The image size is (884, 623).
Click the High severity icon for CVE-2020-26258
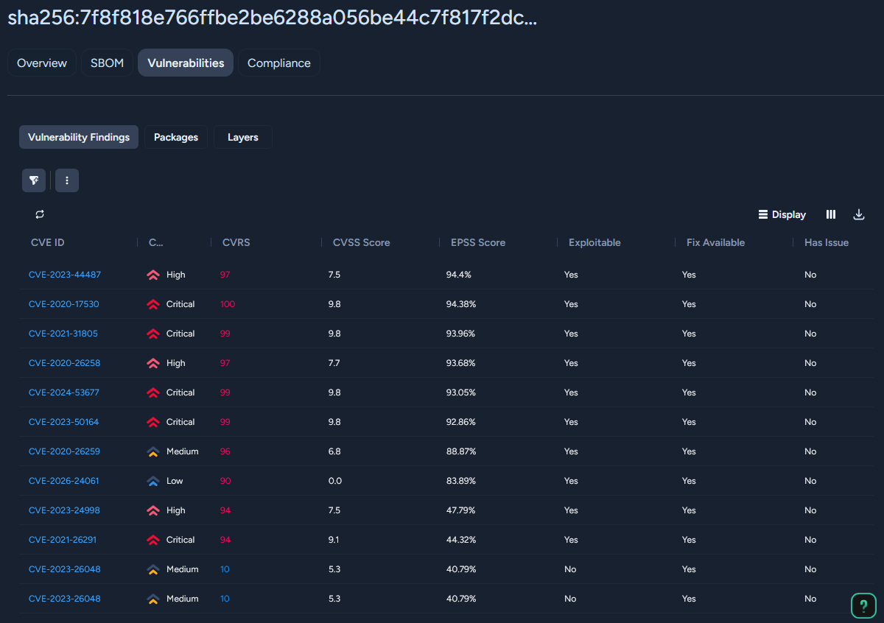tap(153, 363)
